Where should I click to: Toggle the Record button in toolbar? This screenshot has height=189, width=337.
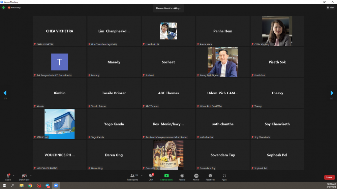click(182, 177)
